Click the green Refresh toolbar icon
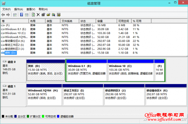 coord(33,15)
